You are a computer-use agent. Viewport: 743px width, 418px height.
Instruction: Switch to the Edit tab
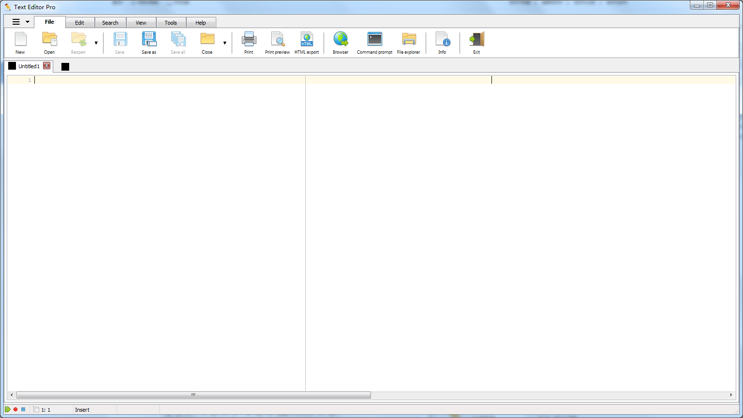[x=79, y=23]
